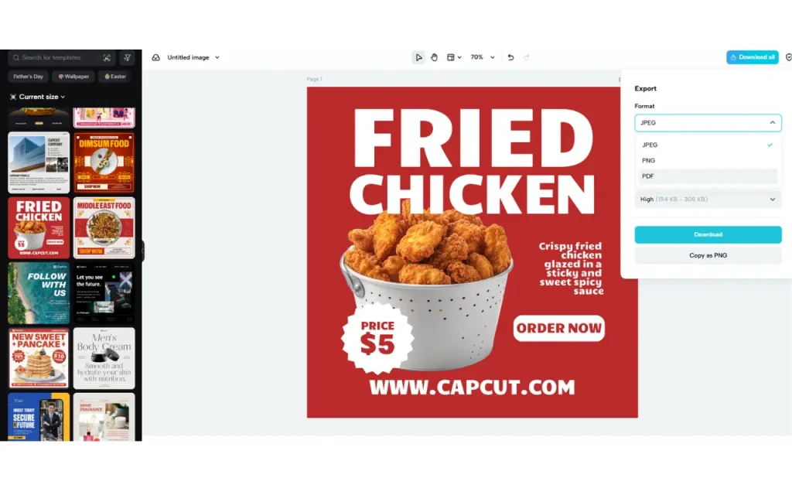
Task: Click the redo arrow icon
Action: coord(526,57)
